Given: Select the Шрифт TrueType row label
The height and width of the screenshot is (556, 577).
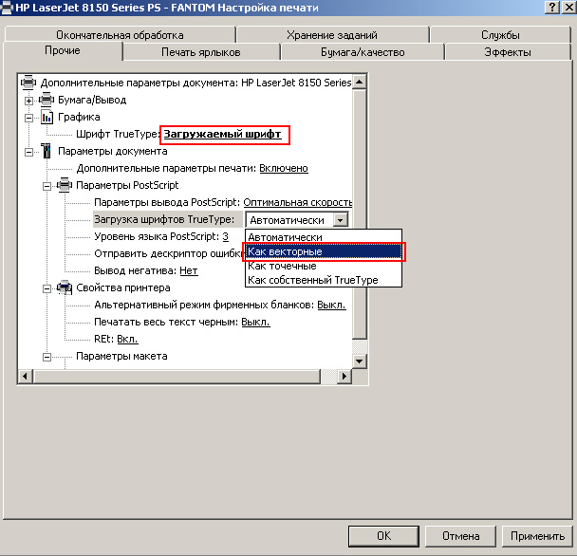Looking at the screenshot, I should pyautogui.click(x=117, y=135).
